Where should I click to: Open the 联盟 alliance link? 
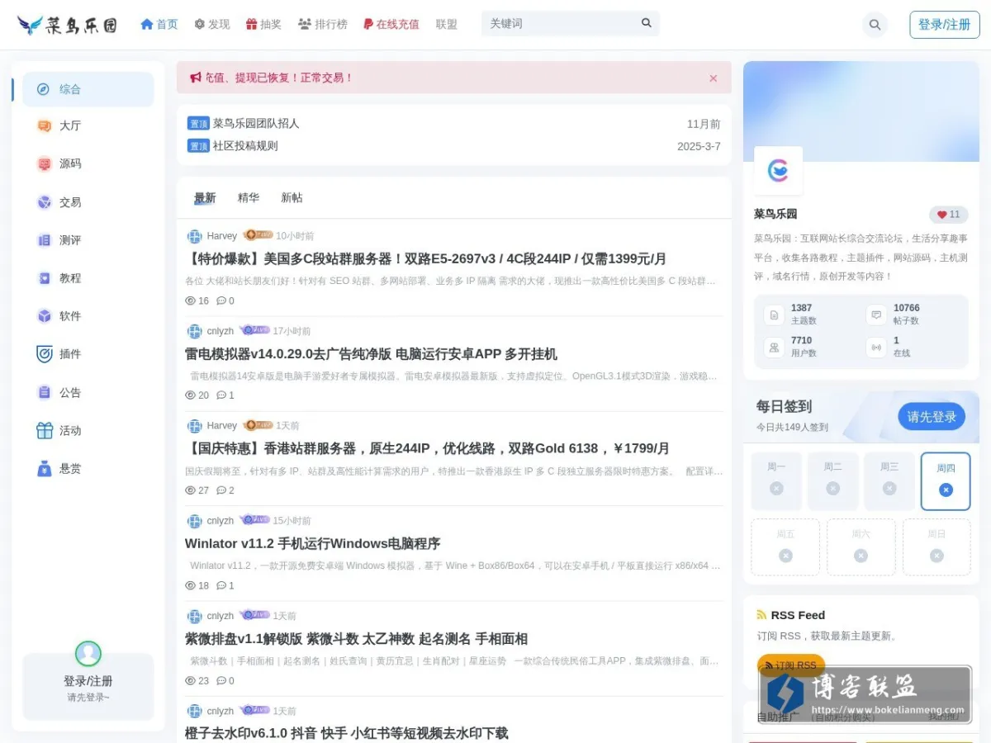point(447,24)
